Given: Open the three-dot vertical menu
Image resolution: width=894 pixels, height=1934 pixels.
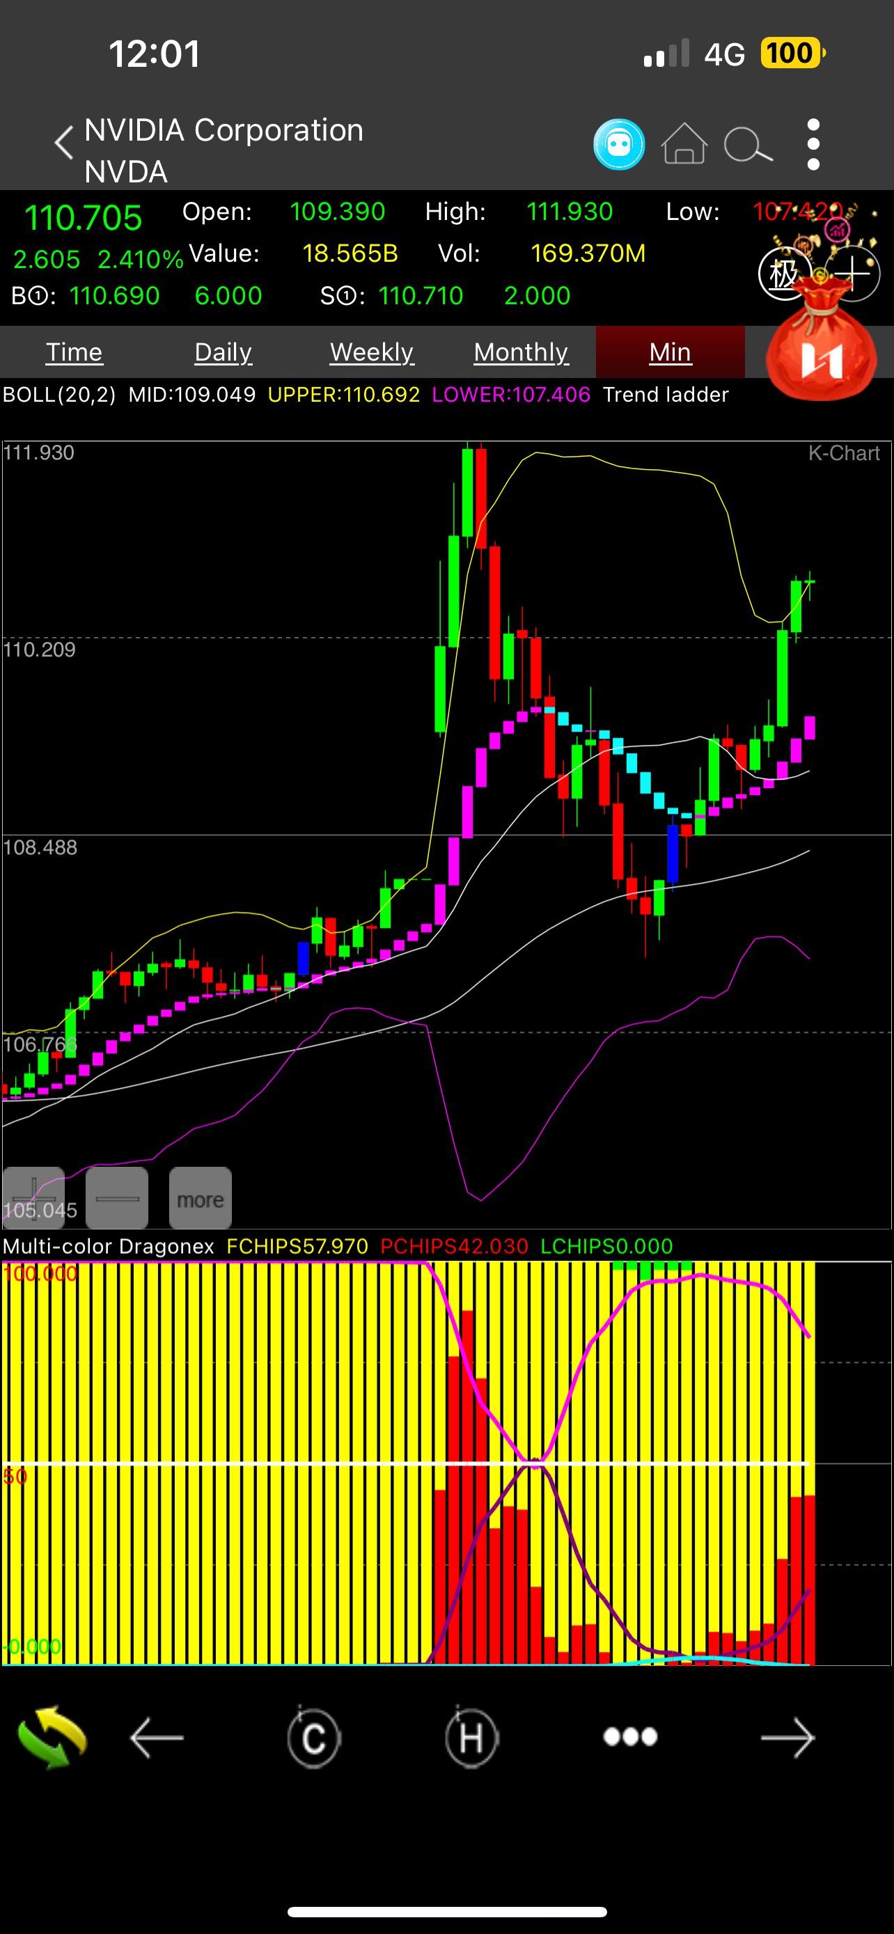Looking at the screenshot, I should (x=813, y=144).
